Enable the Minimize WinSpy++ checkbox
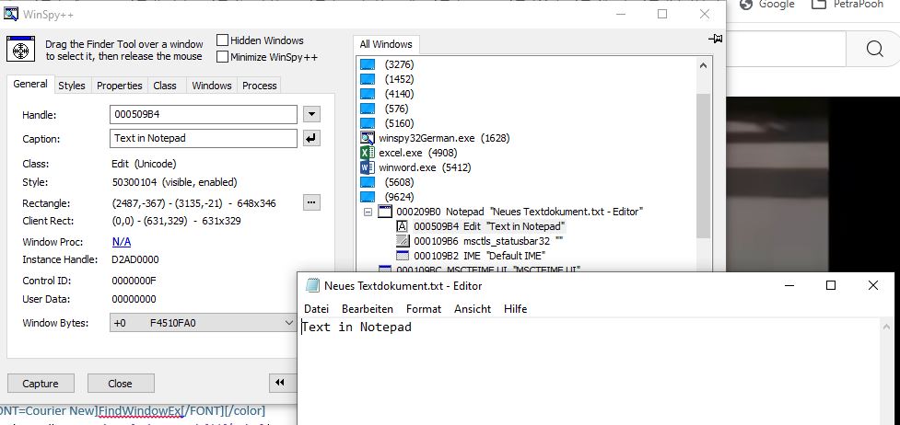The width and height of the screenshot is (900, 425). tap(223, 57)
